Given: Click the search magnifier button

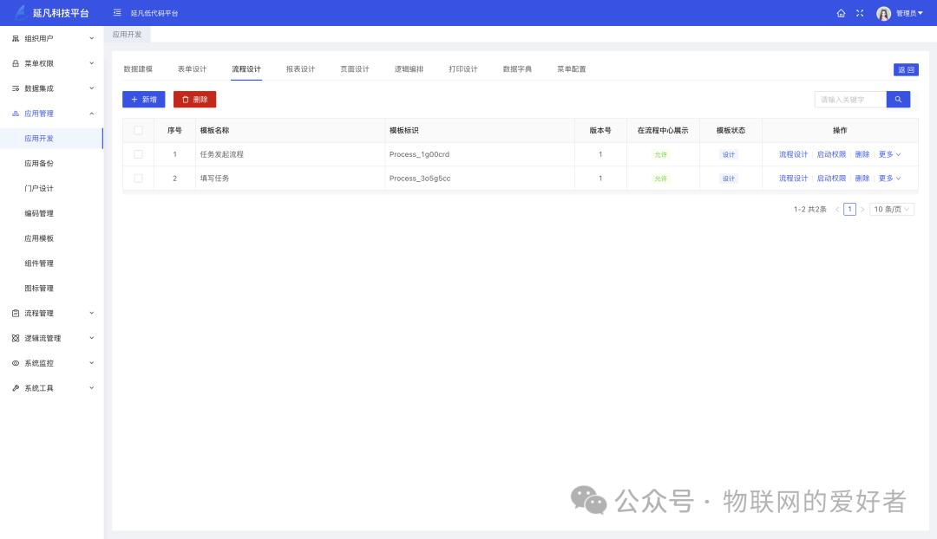Looking at the screenshot, I should point(898,100).
